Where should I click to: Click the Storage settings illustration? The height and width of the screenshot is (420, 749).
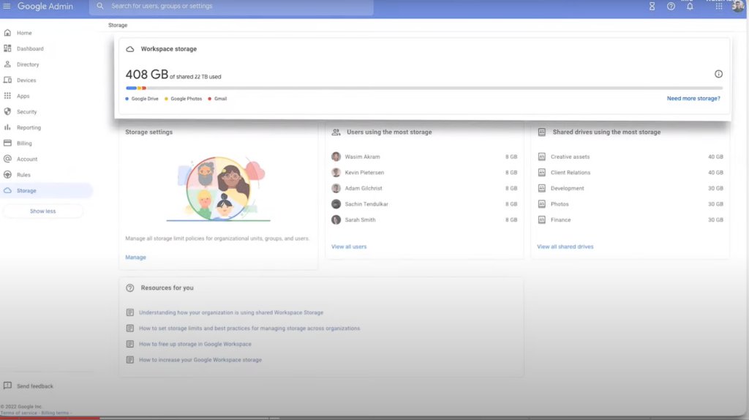coord(218,189)
